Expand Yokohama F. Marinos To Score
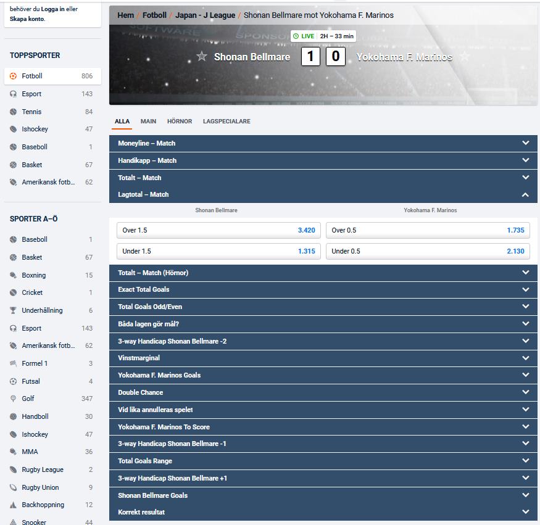The height and width of the screenshot is (525, 540). tap(323, 427)
